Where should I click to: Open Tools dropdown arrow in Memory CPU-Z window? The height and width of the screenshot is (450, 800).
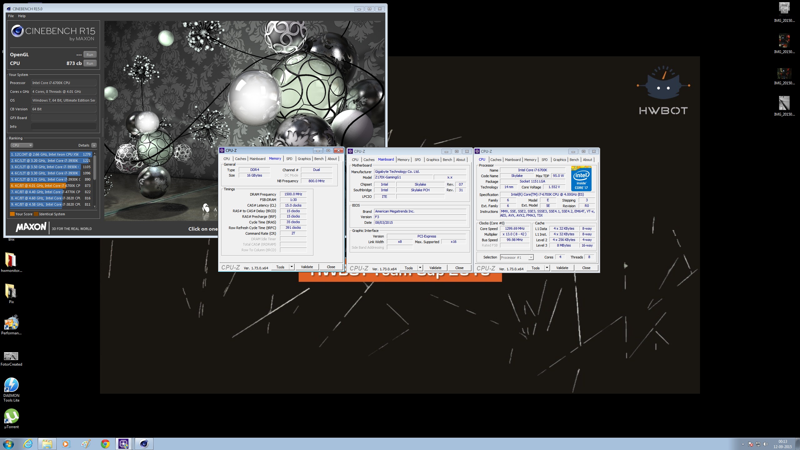pyautogui.click(x=292, y=267)
